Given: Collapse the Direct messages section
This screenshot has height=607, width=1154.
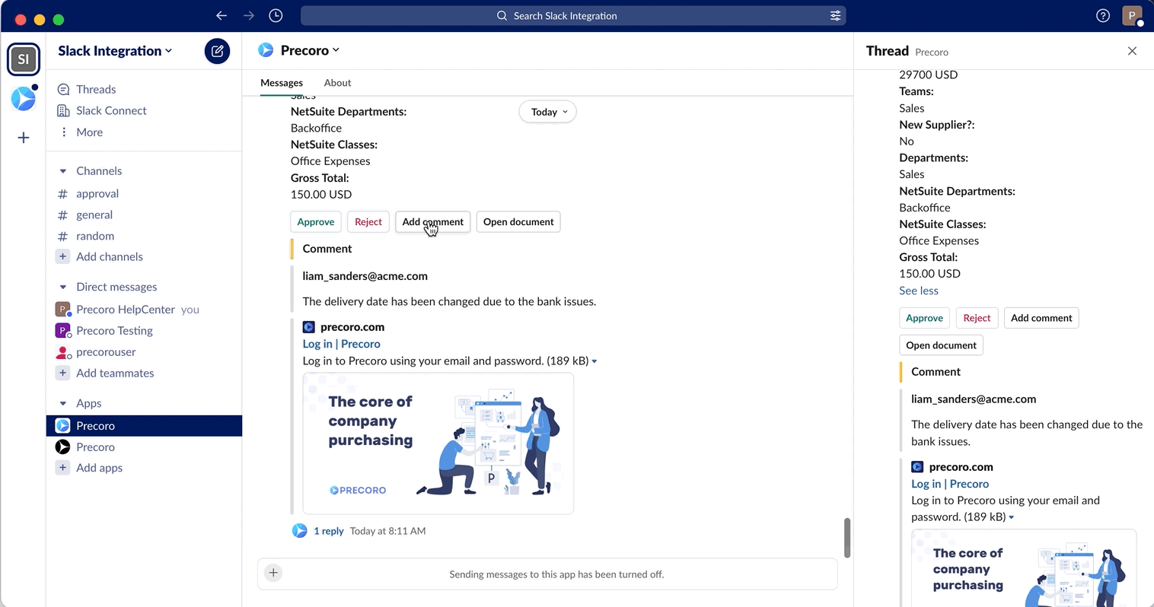Looking at the screenshot, I should pos(63,287).
